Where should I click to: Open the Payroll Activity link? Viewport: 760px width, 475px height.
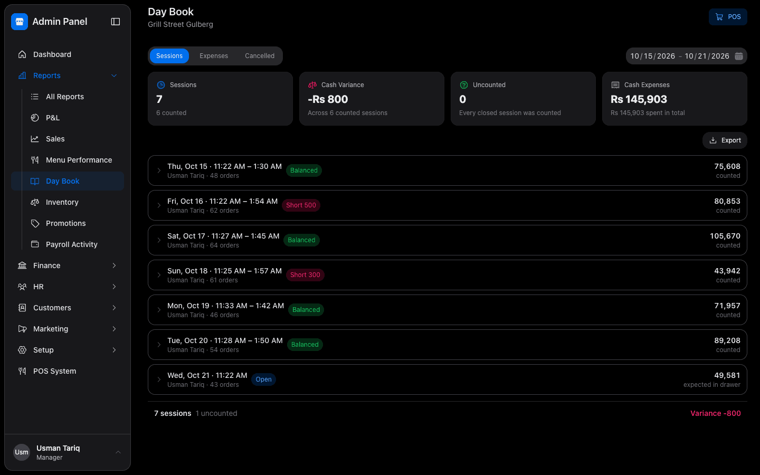pos(74,244)
